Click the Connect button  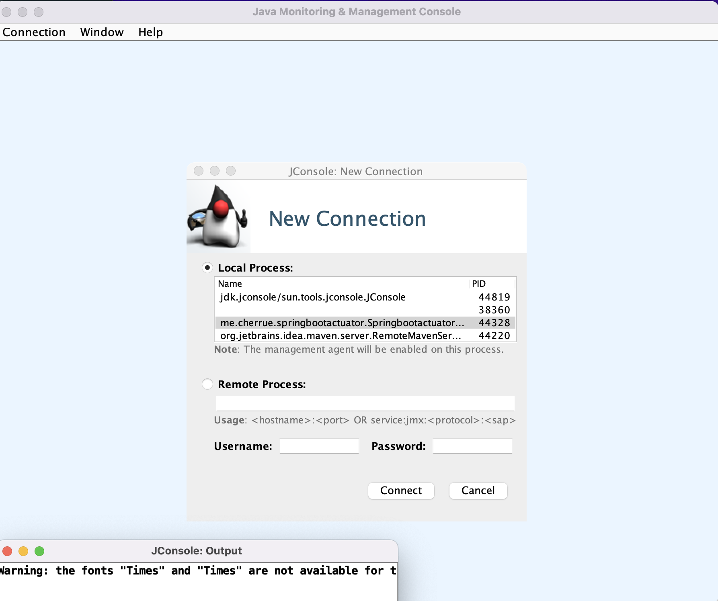tap(401, 491)
